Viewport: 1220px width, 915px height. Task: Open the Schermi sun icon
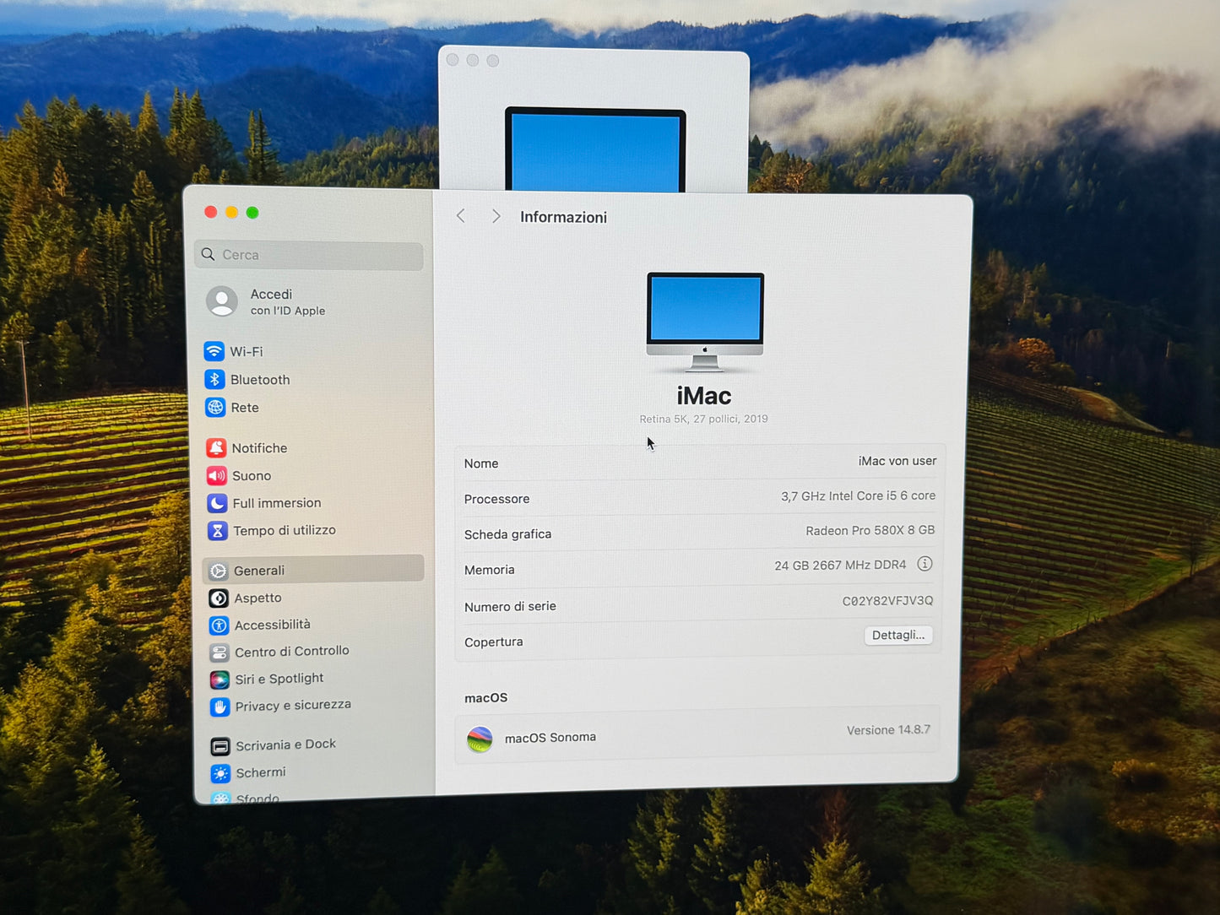[x=221, y=773]
